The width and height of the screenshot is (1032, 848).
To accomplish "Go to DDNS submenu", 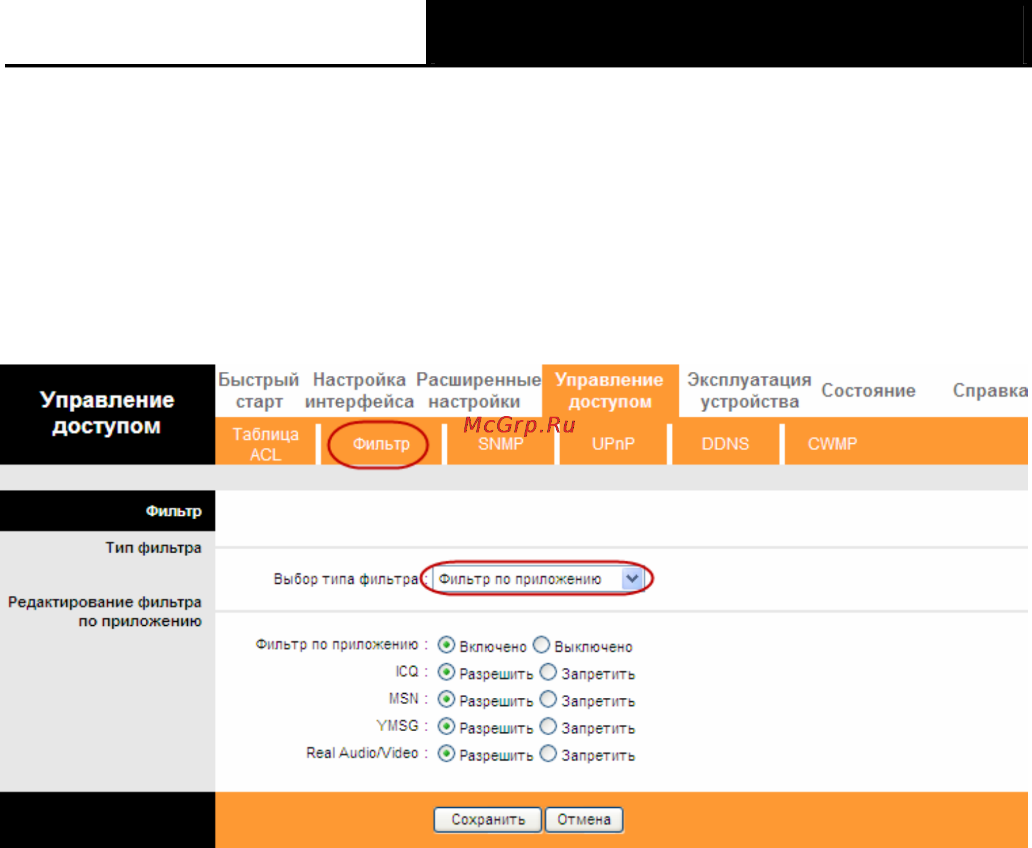I will [x=726, y=444].
